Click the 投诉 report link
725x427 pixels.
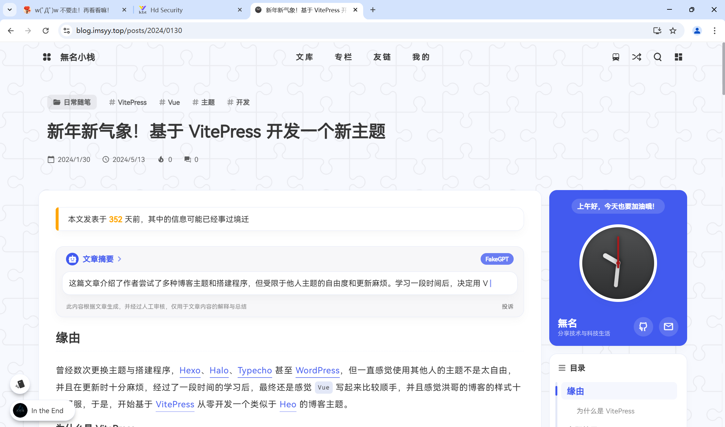pyautogui.click(x=507, y=306)
